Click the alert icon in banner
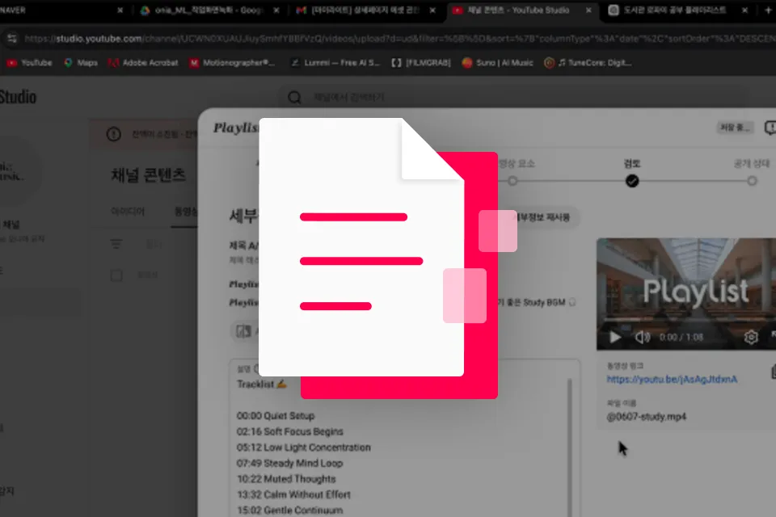The width and height of the screenshot is (776, 517). pyautogui.click(x=113, y=133)
